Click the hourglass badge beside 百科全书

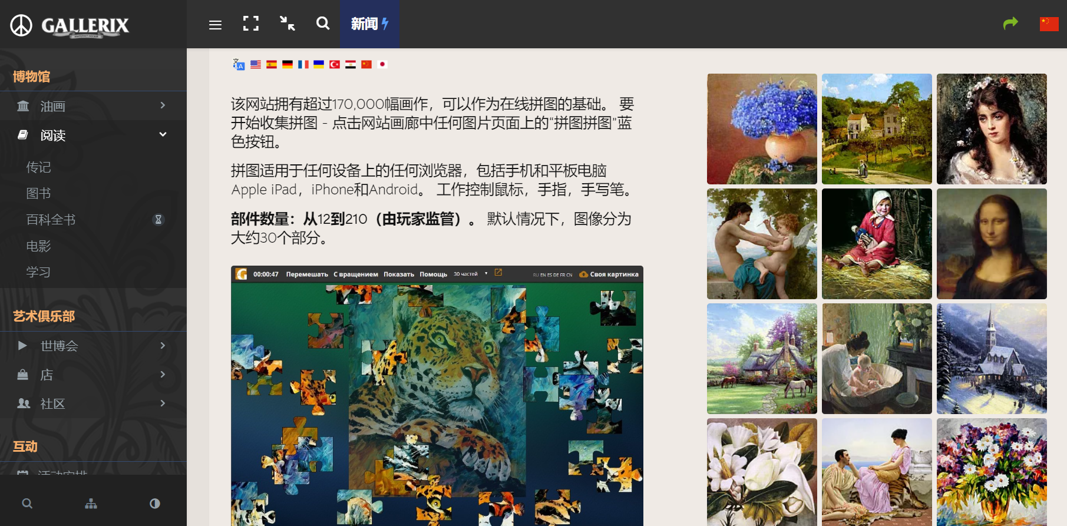(x=158, y=220)
